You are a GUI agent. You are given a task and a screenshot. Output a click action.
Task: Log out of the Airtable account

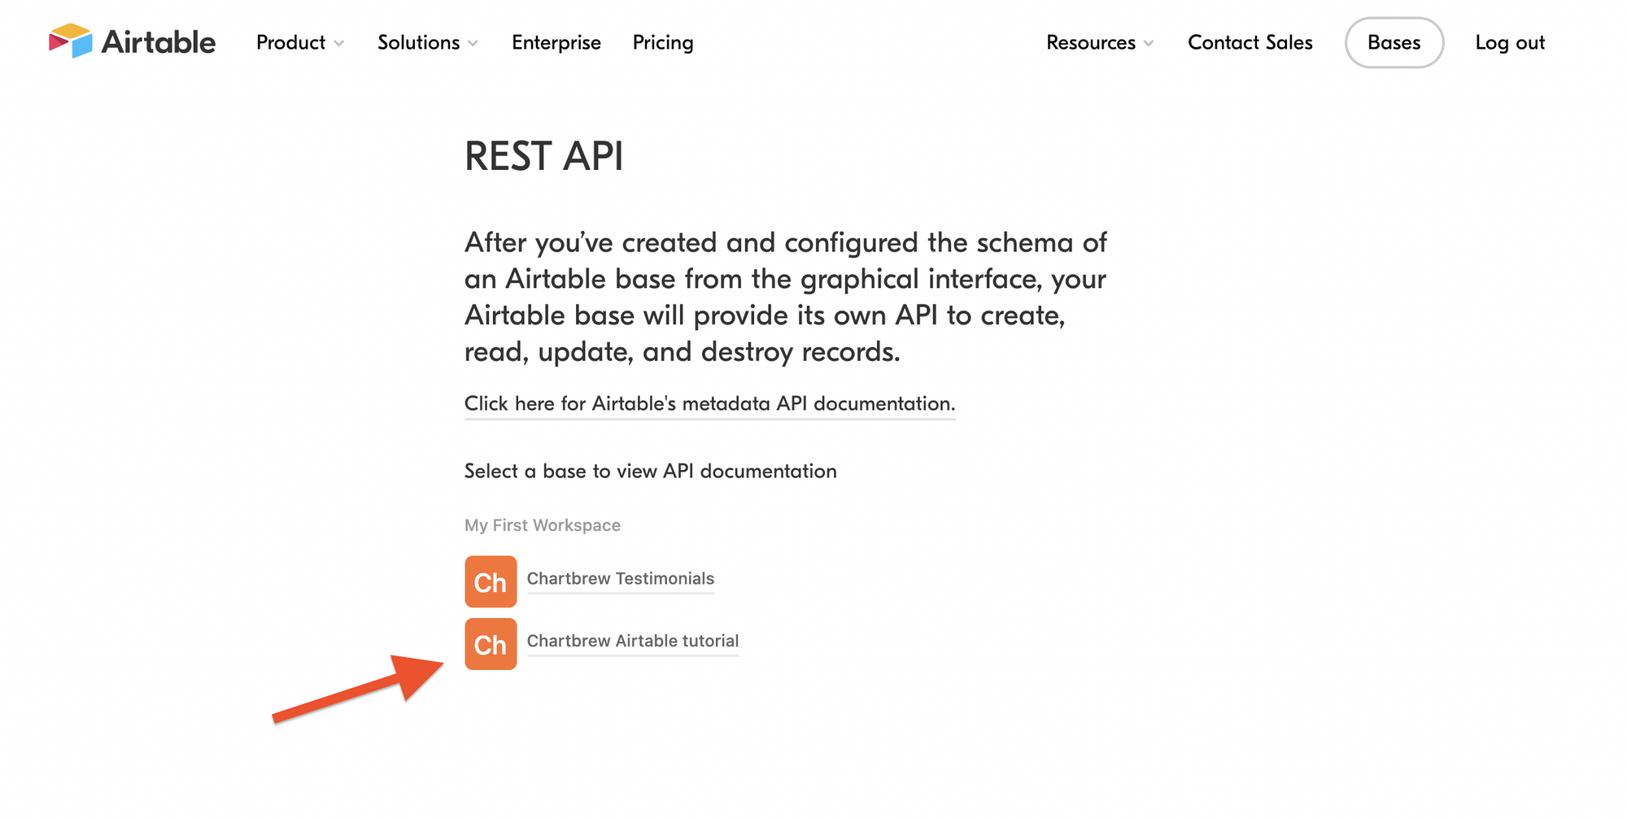pos(1510,42)
